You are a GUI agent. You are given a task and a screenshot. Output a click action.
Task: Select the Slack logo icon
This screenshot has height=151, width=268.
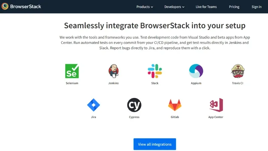tap(155, 71)
